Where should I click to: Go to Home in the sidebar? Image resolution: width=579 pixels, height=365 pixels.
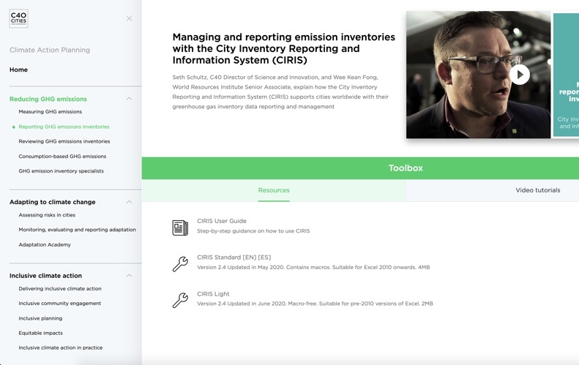tap(19, 70)
